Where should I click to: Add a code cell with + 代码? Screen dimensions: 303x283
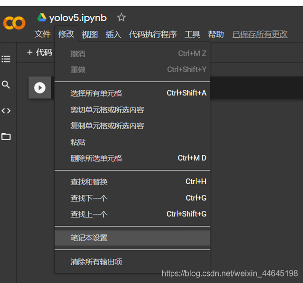coord(39,52)
